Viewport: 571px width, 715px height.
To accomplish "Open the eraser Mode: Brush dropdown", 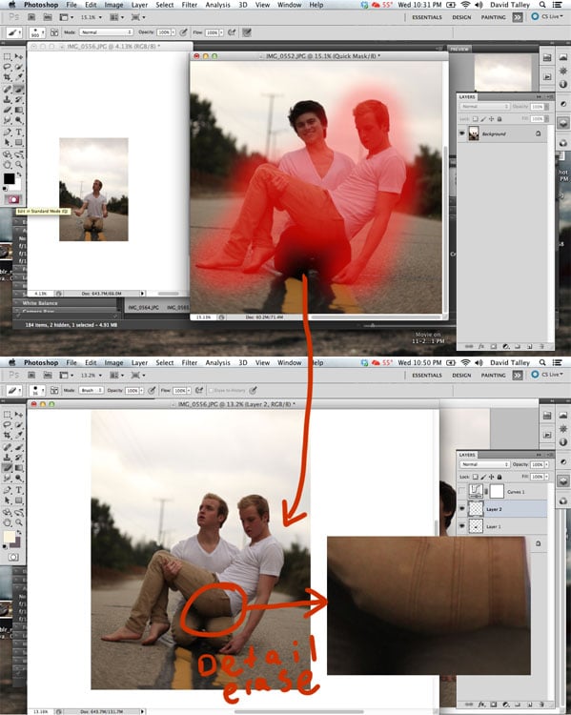I will (x=92, y=390).
